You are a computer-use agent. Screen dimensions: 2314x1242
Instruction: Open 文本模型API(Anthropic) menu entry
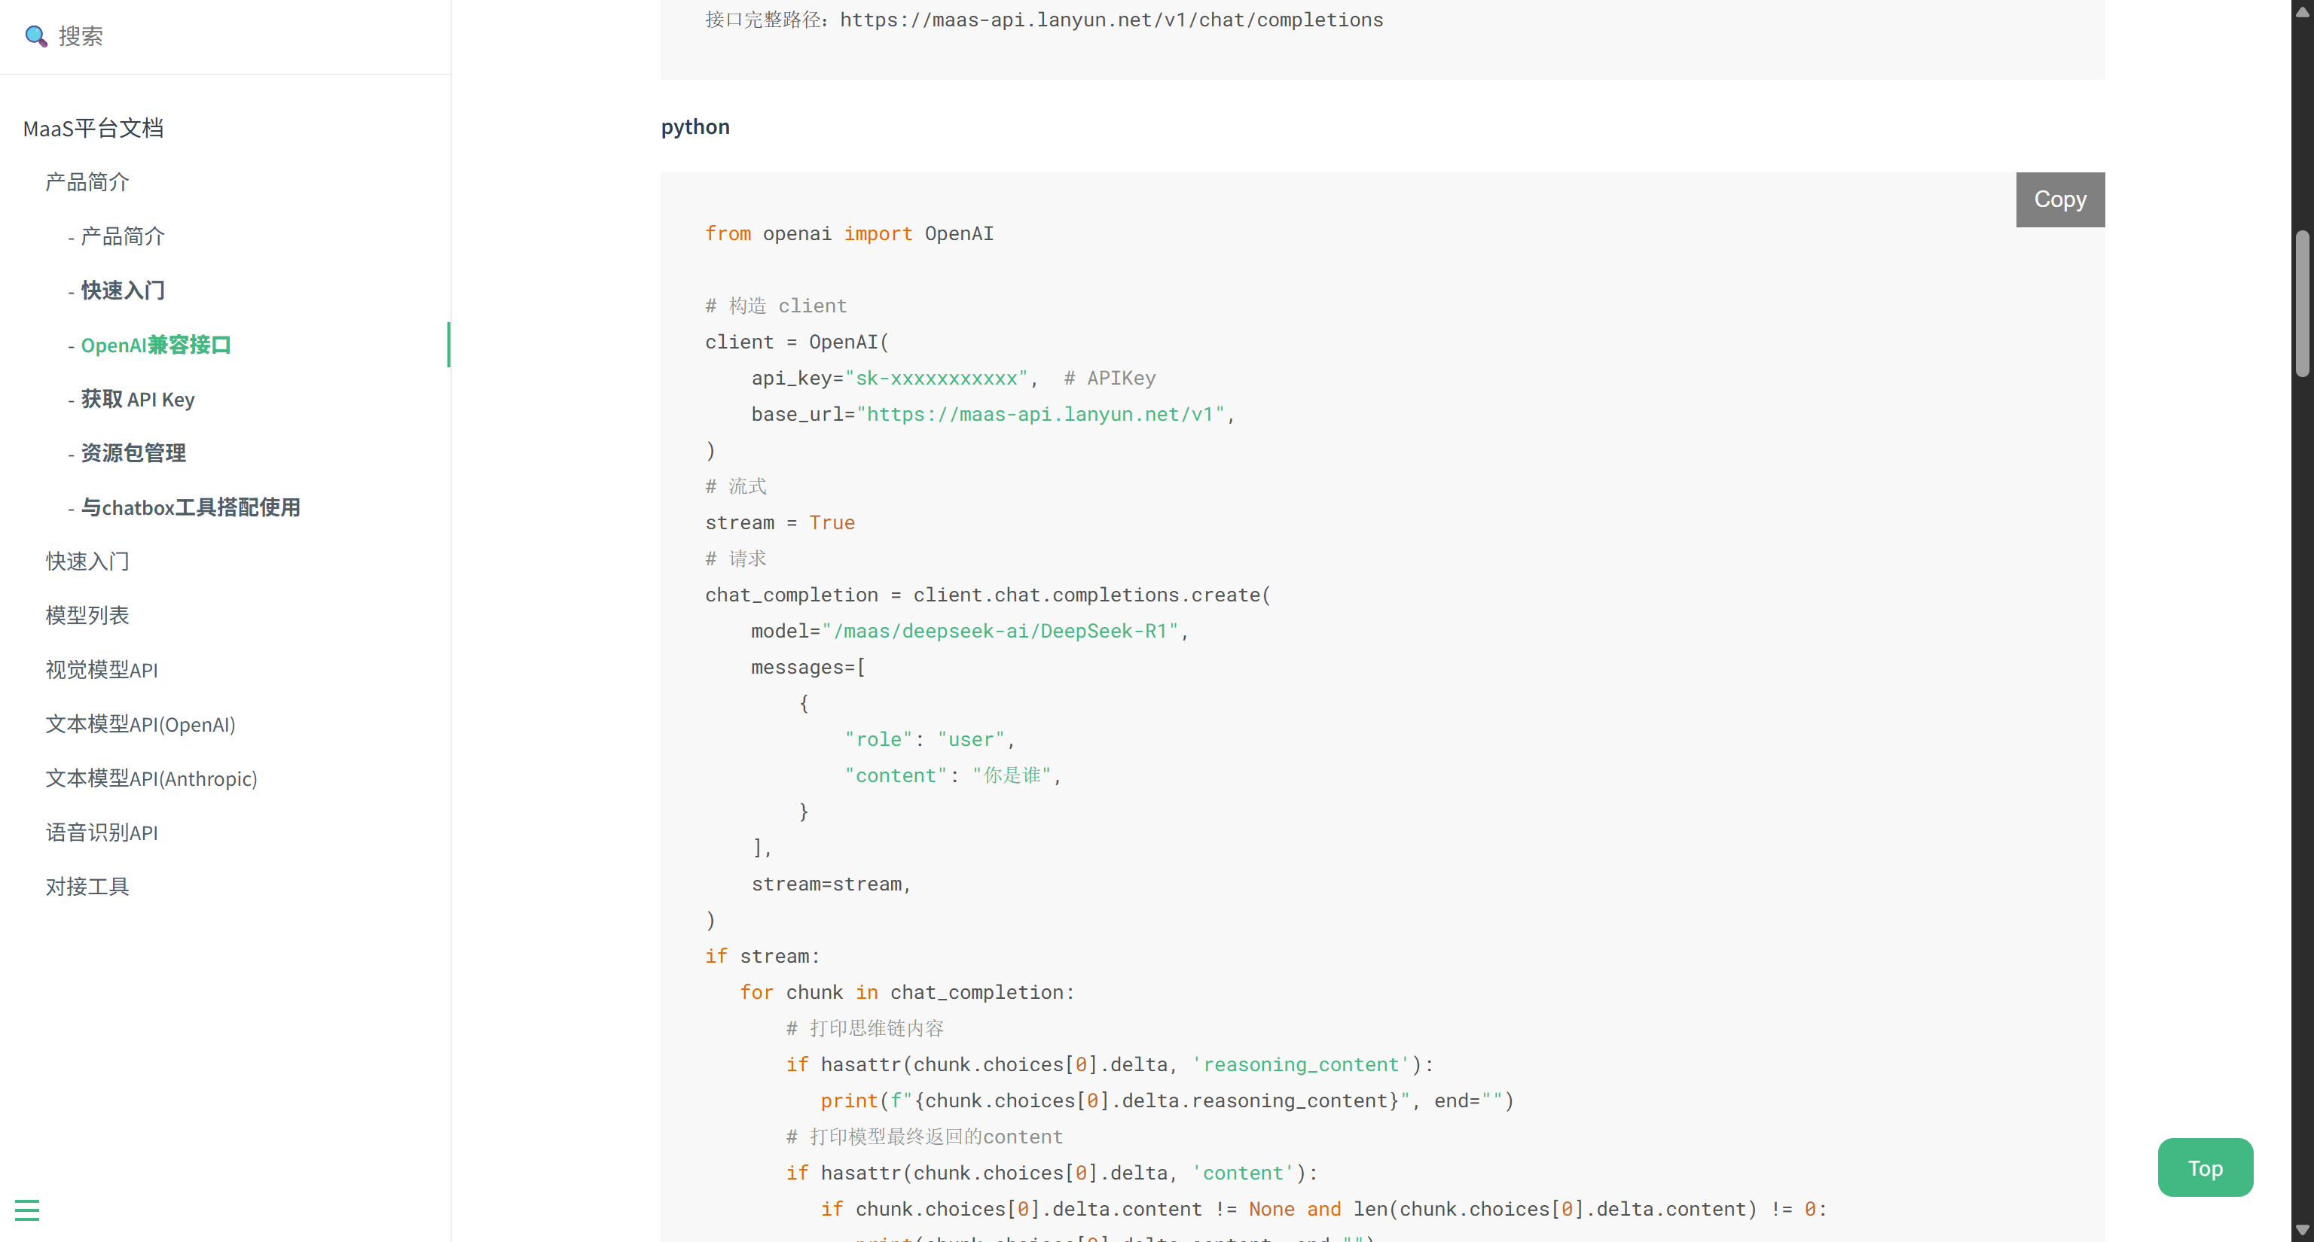click(151, 778)
